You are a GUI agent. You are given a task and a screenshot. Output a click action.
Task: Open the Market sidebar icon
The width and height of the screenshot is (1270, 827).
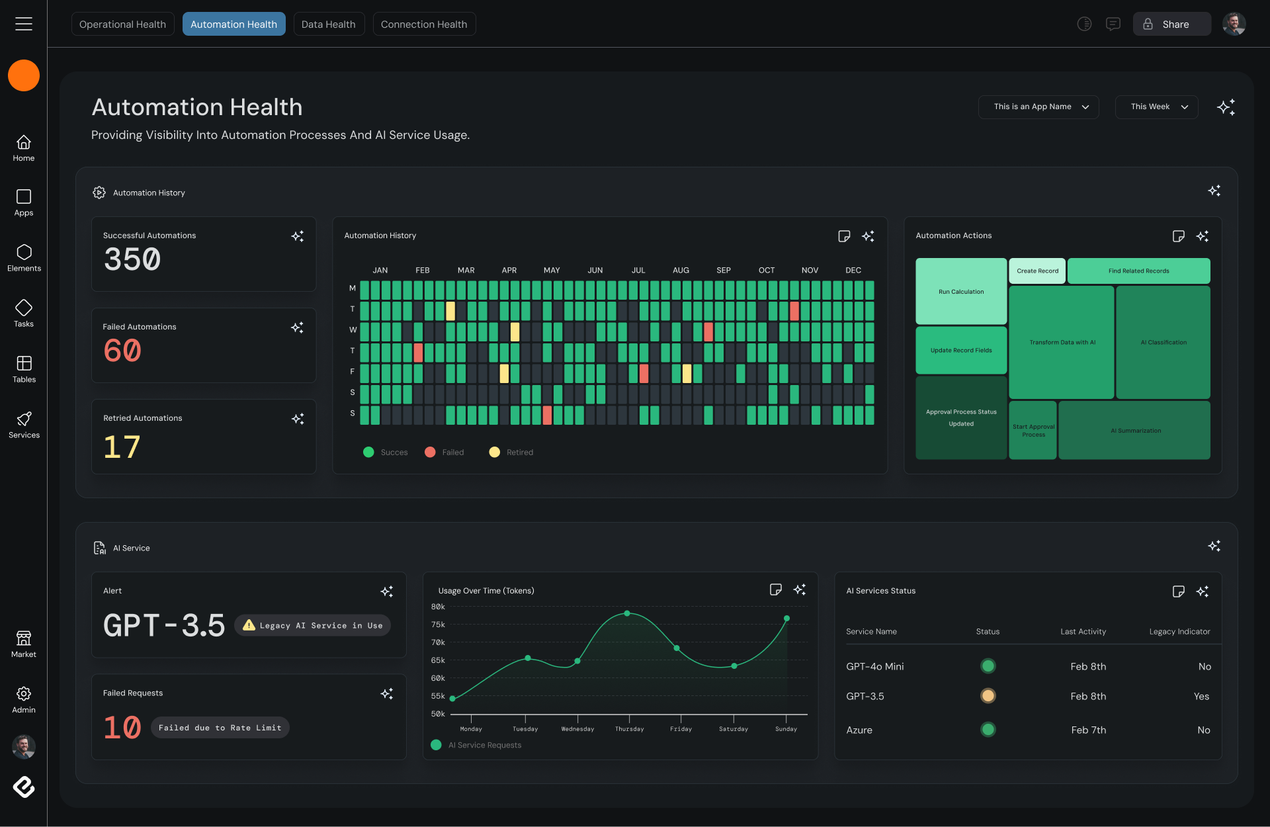click(x=24, y=644)
